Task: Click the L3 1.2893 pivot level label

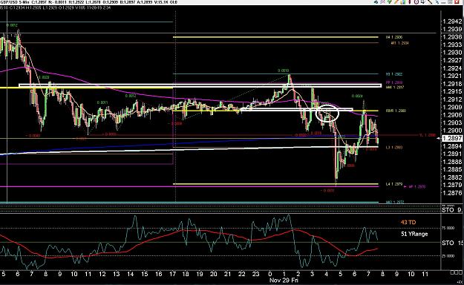Action: (394, 147)
